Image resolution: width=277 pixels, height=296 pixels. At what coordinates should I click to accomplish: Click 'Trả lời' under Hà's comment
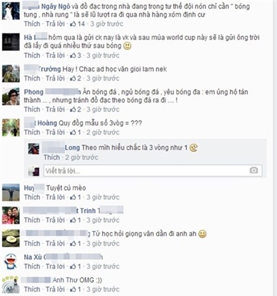point(55,55)
